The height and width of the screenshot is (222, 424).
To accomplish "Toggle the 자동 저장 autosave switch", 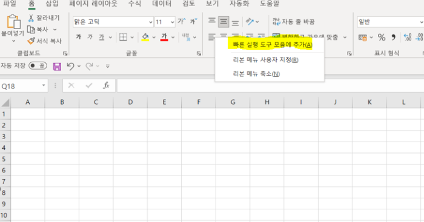I will pyautogui.click(x=38, y=65).
